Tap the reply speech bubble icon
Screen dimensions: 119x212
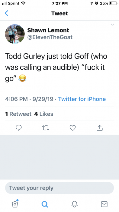click(x=19, y=128)
